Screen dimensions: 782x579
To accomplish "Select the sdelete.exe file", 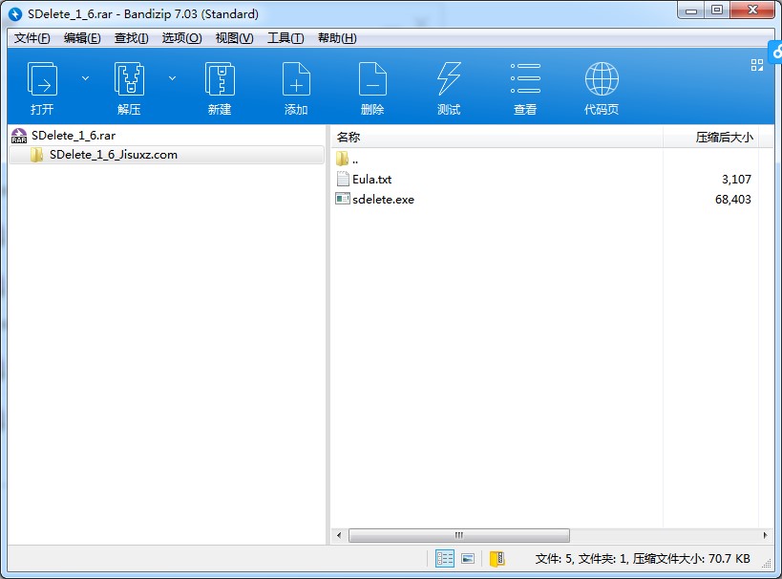I will (383, 199).
